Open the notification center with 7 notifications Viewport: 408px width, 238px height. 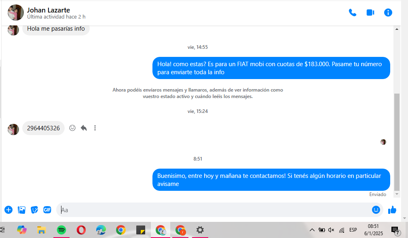coord(395,230)
